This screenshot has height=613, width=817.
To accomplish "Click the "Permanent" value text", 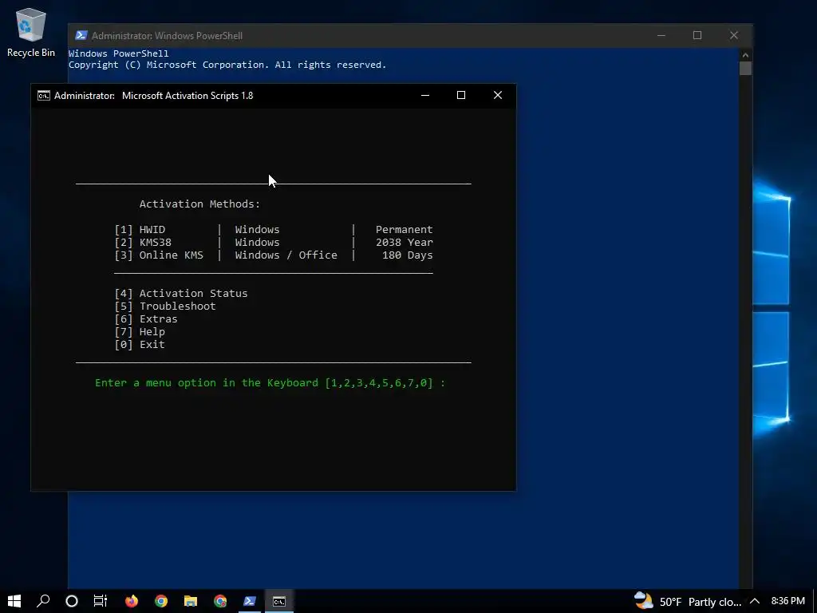I will [x=404, y=229].
